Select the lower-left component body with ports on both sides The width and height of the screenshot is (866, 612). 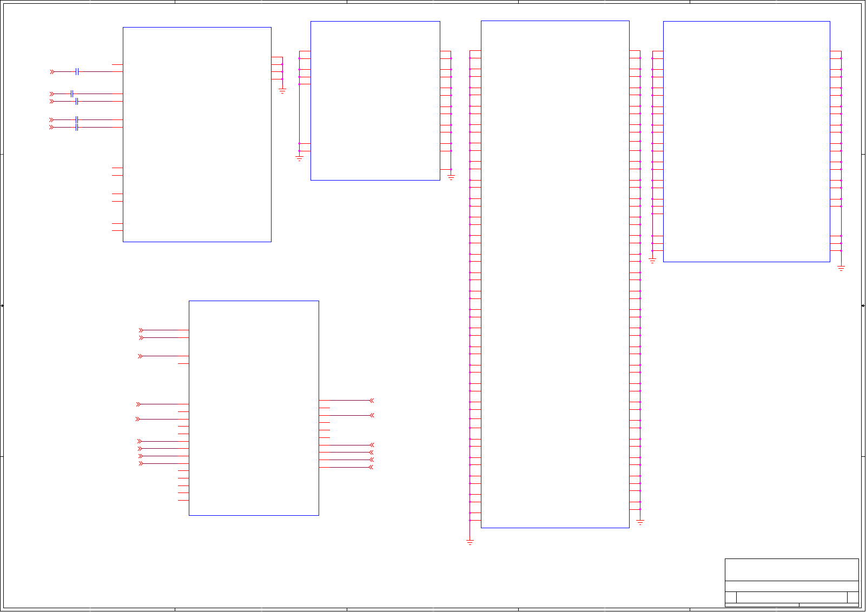254,408
